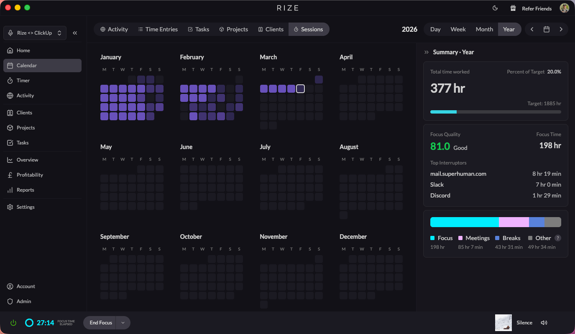Click the End Focus button

point(100,323)
